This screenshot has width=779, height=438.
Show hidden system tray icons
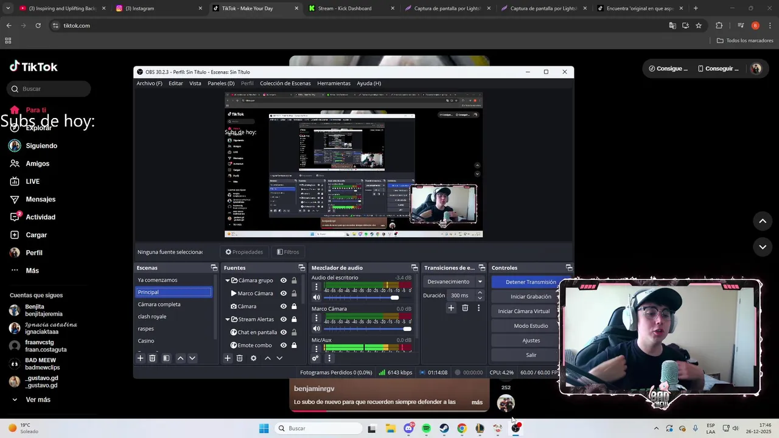pos(656,428)
